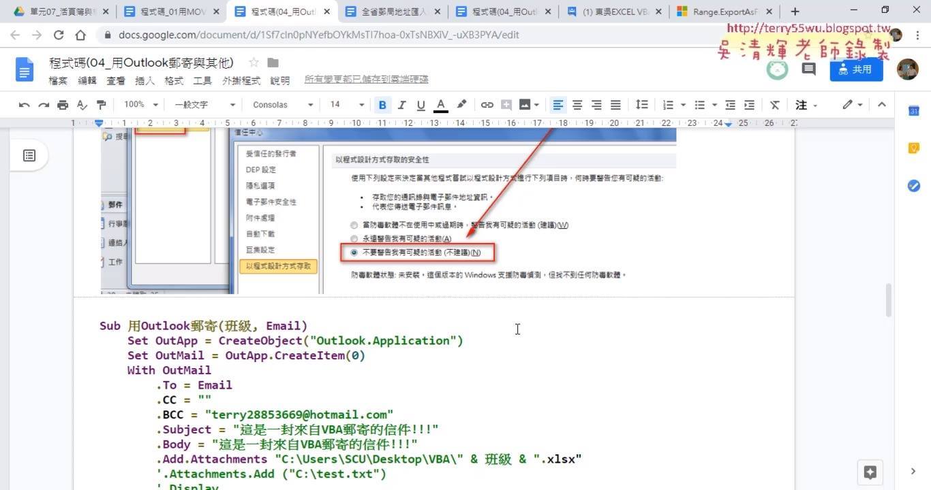Open the 外掛程式 menu

[x=241, y=80]
